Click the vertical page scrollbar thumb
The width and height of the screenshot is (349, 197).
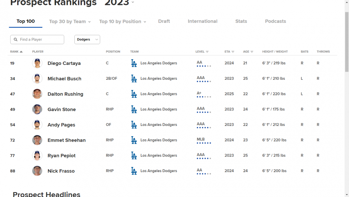tap(347, 42)
